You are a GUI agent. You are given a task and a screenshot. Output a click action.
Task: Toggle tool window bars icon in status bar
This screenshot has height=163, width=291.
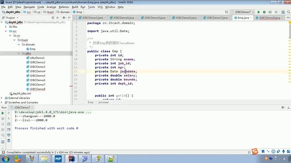coord(3,152)
